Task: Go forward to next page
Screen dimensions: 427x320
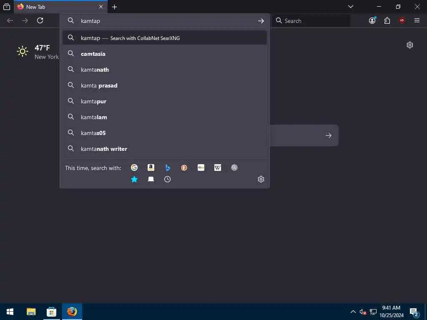Action: [x=25, y=20]
